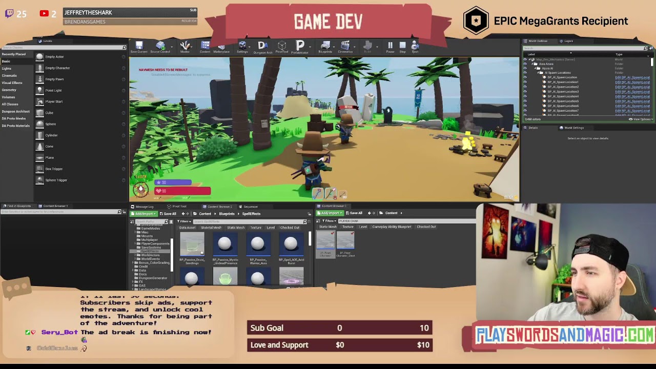
Task: Collapse the Area Azura folder in World Outliner
Action: (532, 64)
